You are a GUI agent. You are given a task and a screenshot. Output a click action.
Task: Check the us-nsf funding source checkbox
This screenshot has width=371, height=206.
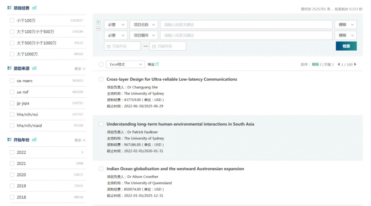coord(12,92)
